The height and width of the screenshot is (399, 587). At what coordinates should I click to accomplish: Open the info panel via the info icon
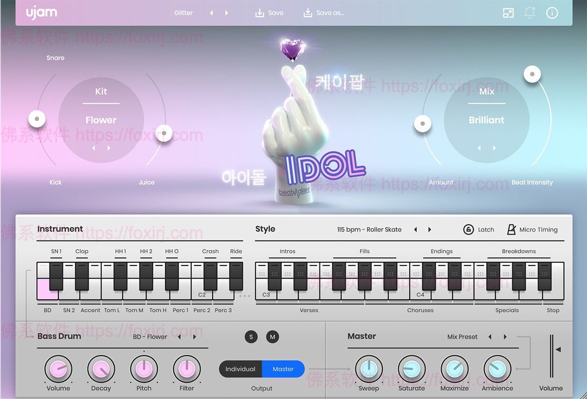click(552, 13)
